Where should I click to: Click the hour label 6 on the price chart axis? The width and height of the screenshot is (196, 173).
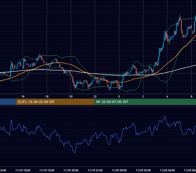pos(191,96)
